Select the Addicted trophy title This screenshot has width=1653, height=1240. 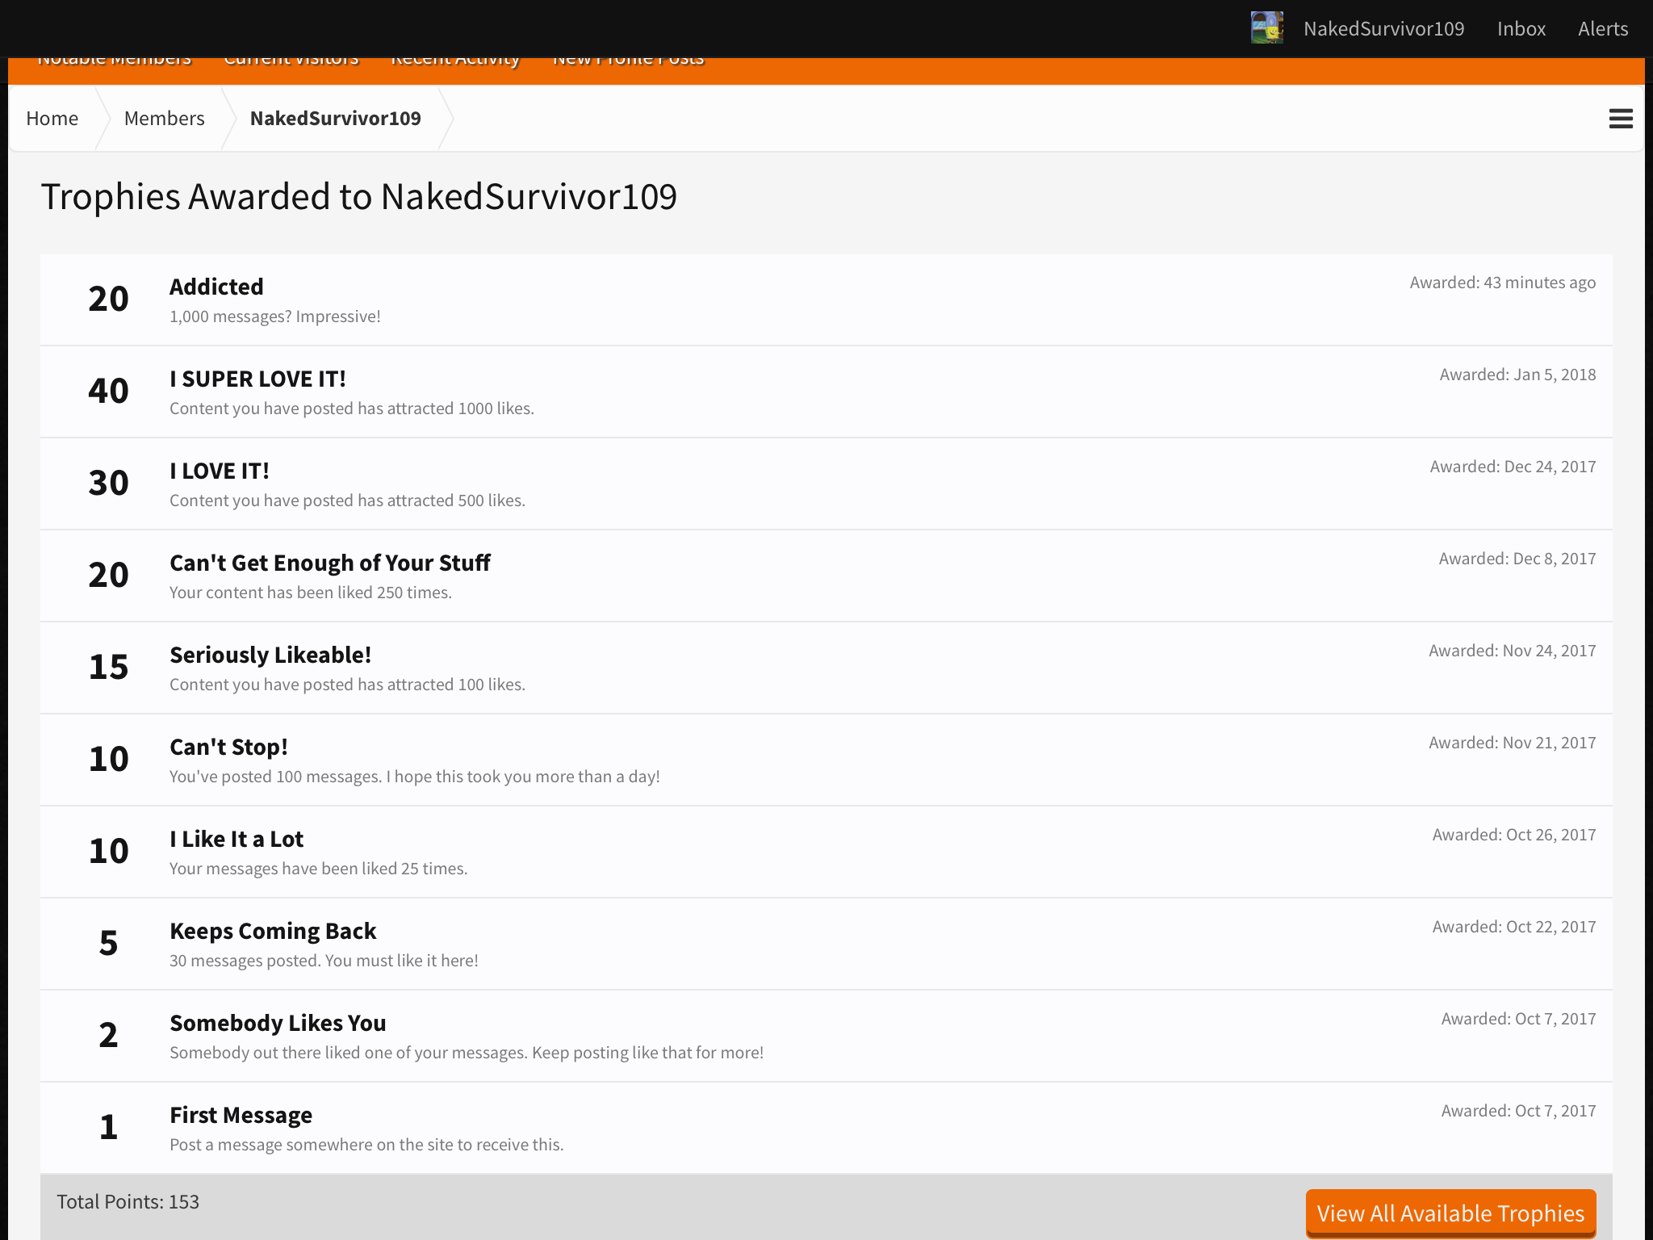click(216, 287)
